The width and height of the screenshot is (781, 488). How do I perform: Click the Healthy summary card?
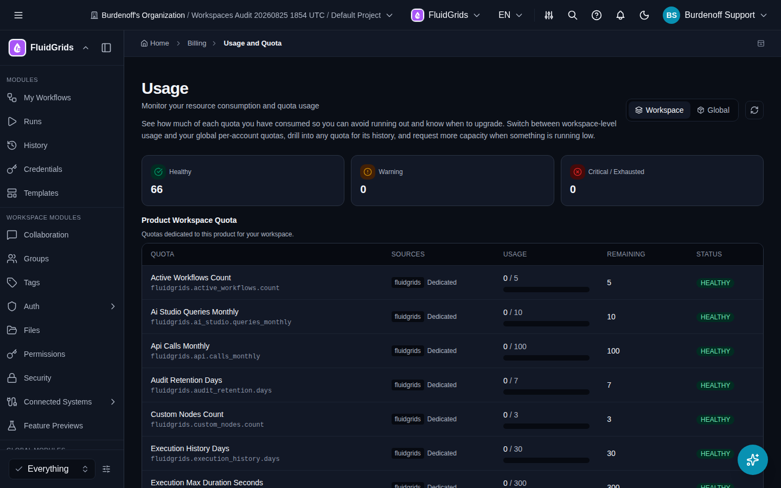[243, 181]
